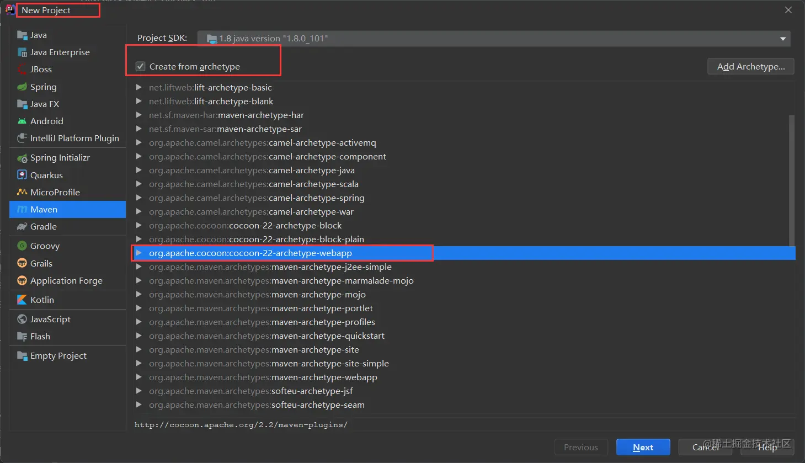
Task: Expand lift-archetype-blank node
Action: [139, 101]
